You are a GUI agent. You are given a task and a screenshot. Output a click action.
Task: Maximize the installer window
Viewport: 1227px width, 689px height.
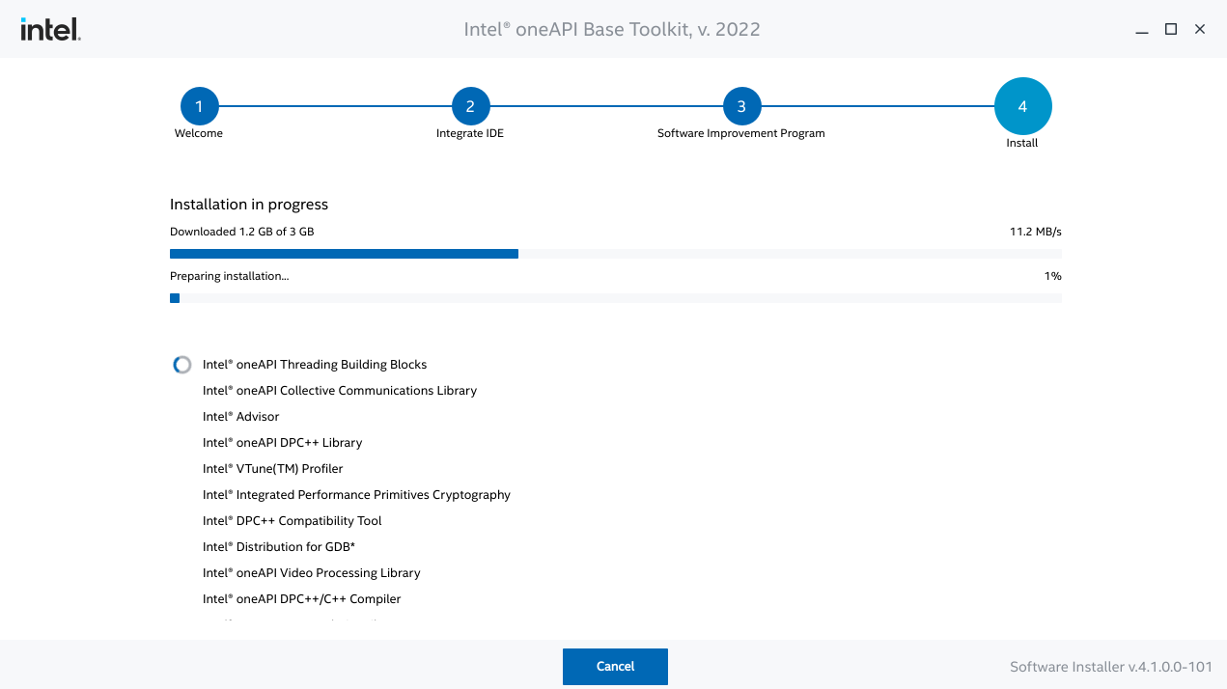pos(1171,30)
